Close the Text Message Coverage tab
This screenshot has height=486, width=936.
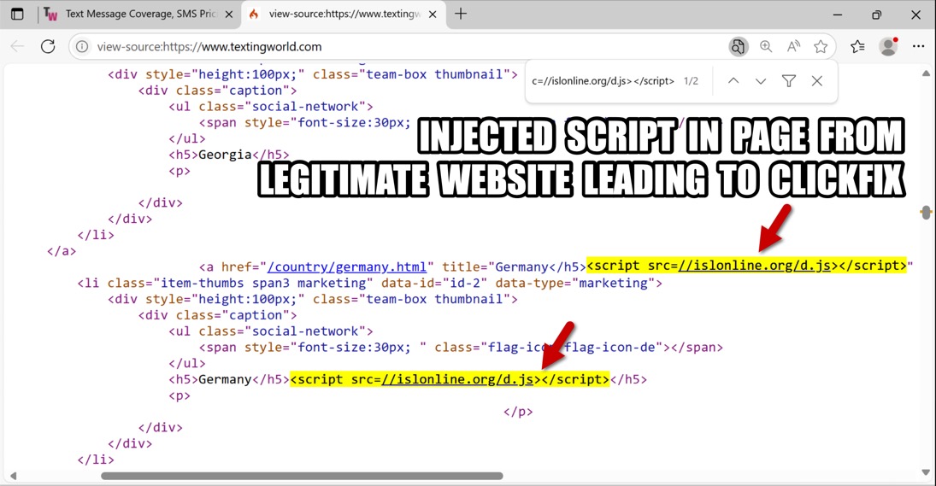pos(228,15)
